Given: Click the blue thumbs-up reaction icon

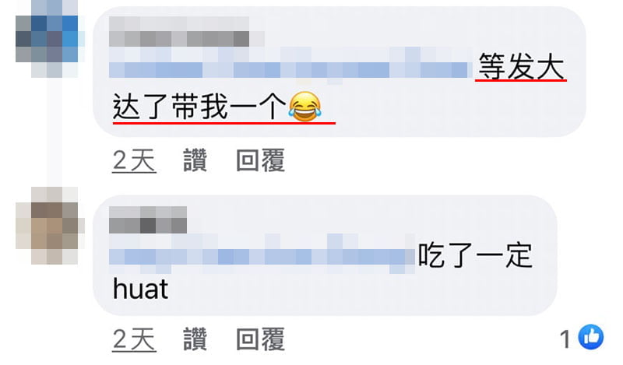Looking at the screenshot, I should [591, 337].
